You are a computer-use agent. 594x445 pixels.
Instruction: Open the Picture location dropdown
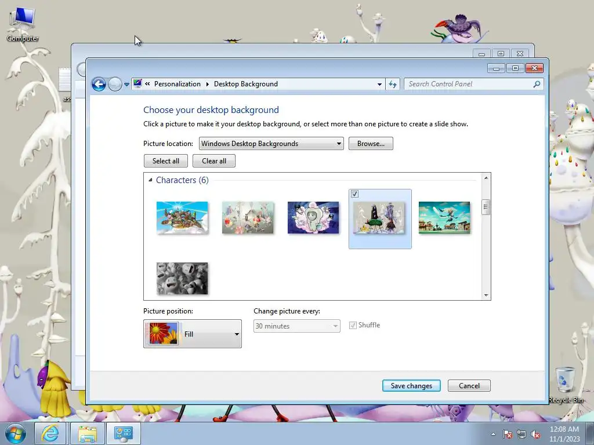271,144
